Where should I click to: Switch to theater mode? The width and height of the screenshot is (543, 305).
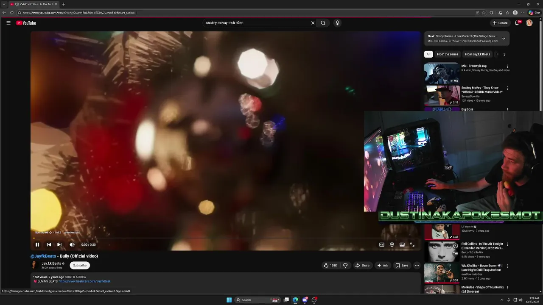[x=402, y=244]
